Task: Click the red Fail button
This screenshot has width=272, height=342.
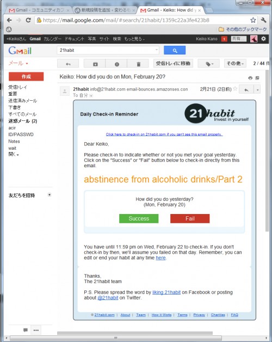Action: pyautogui.click(x=190, y=218)
